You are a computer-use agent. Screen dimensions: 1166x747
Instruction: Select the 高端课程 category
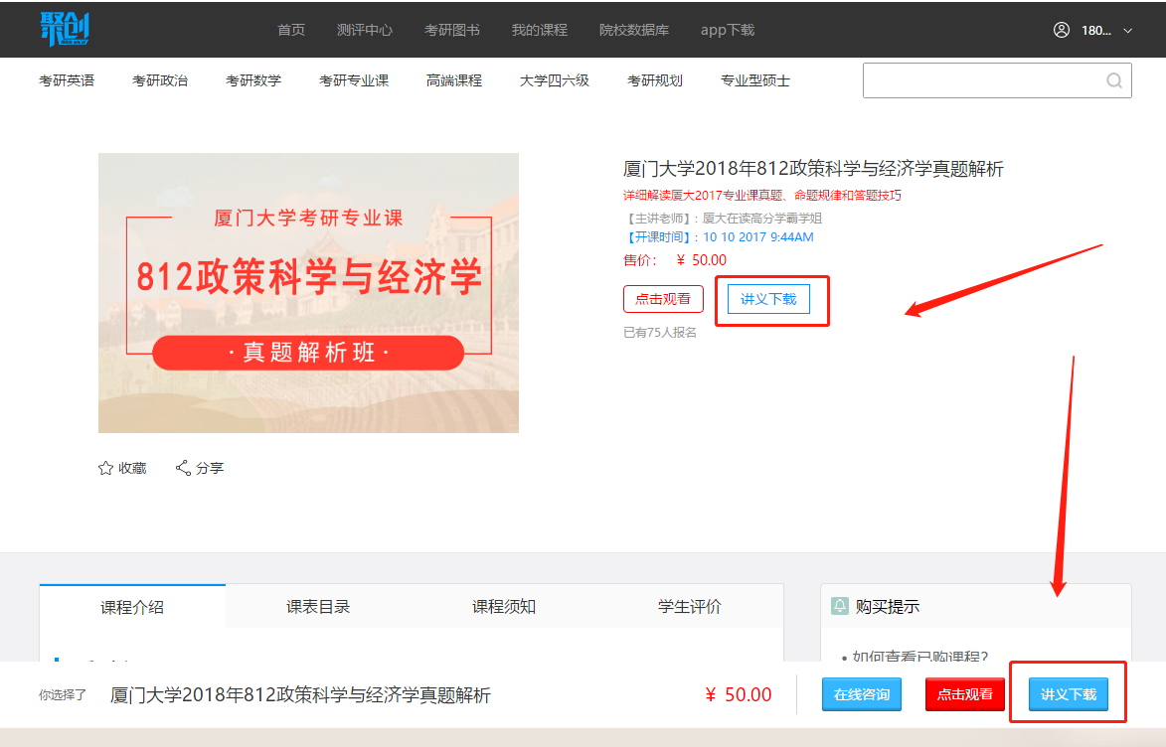454,80
